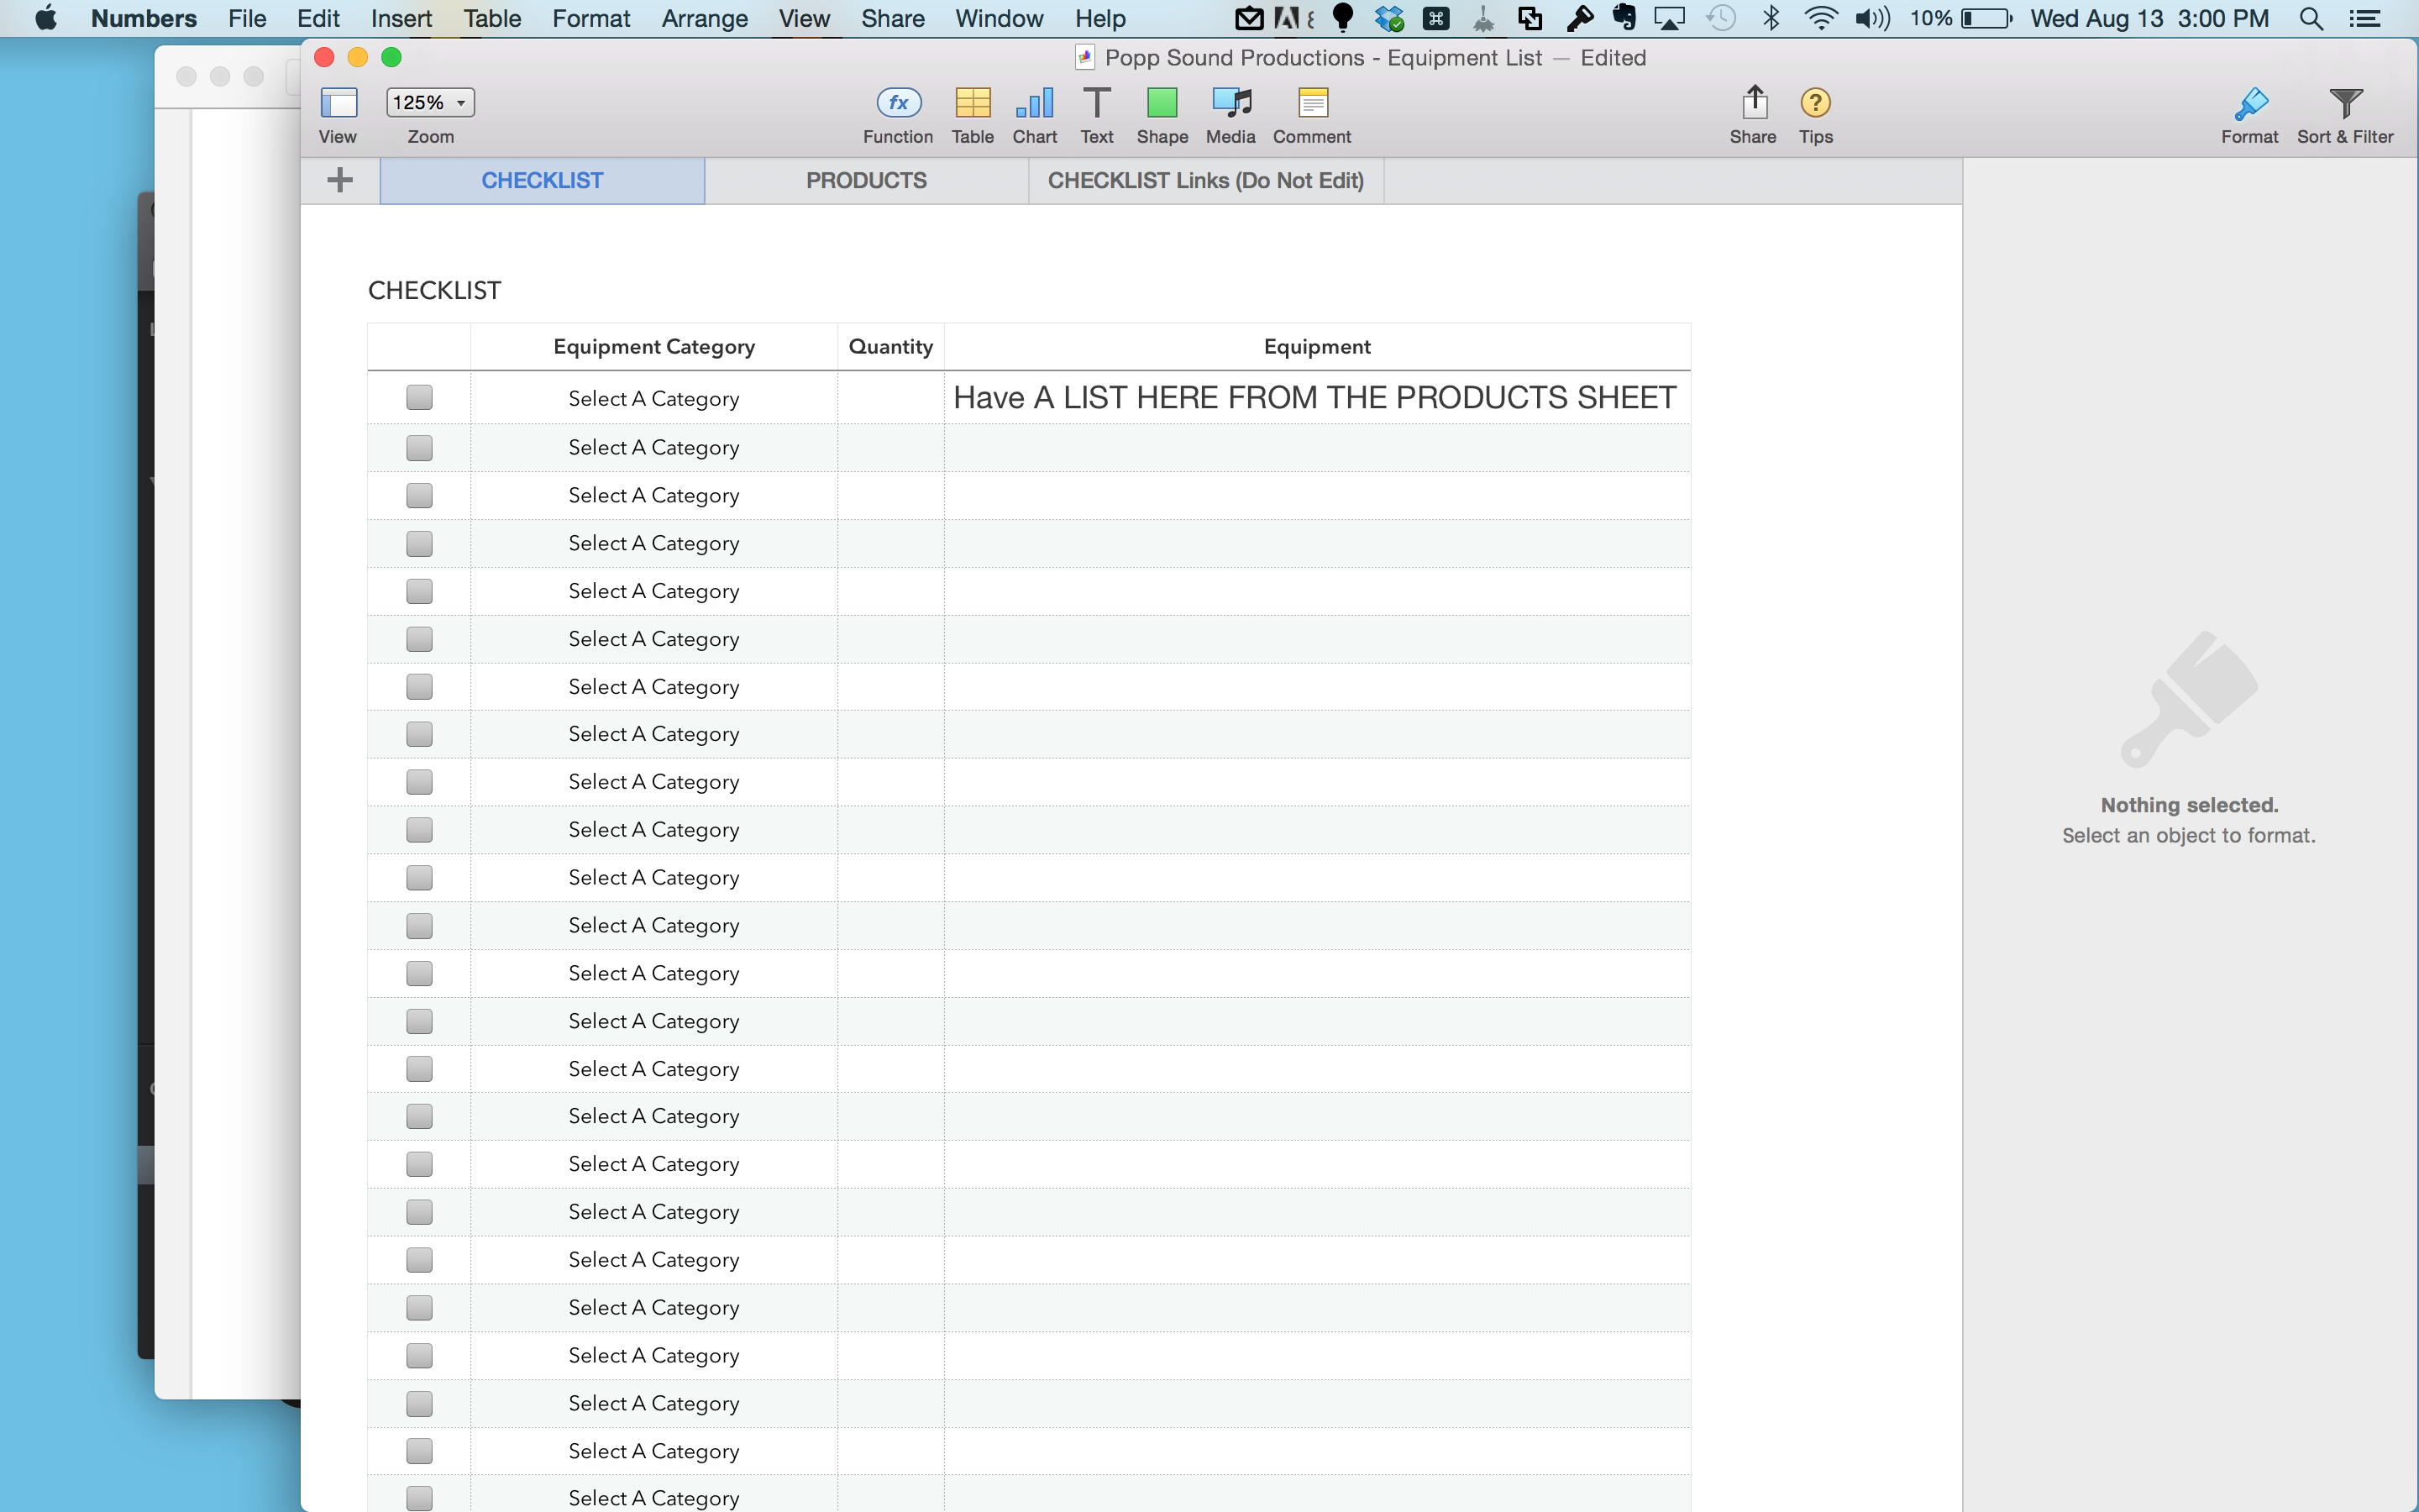Screen dimensions: 2419x1512
Task: Open the View dropdown button
Action: (338, 102)
